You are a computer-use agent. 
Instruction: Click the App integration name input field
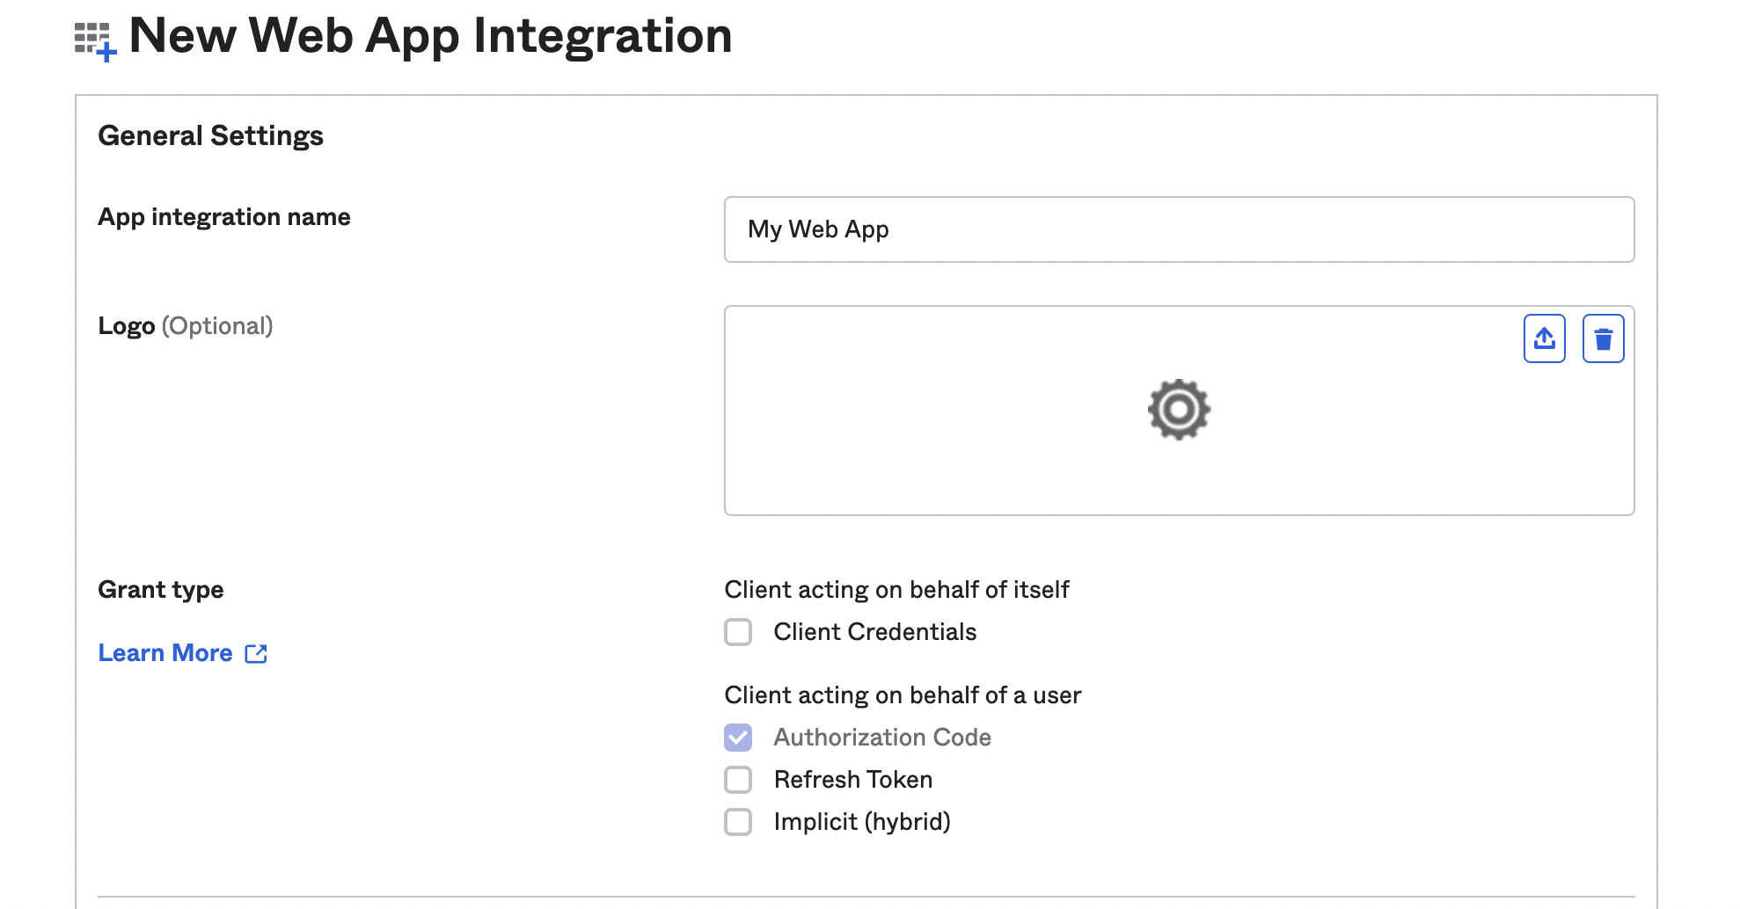point(1179,229)
